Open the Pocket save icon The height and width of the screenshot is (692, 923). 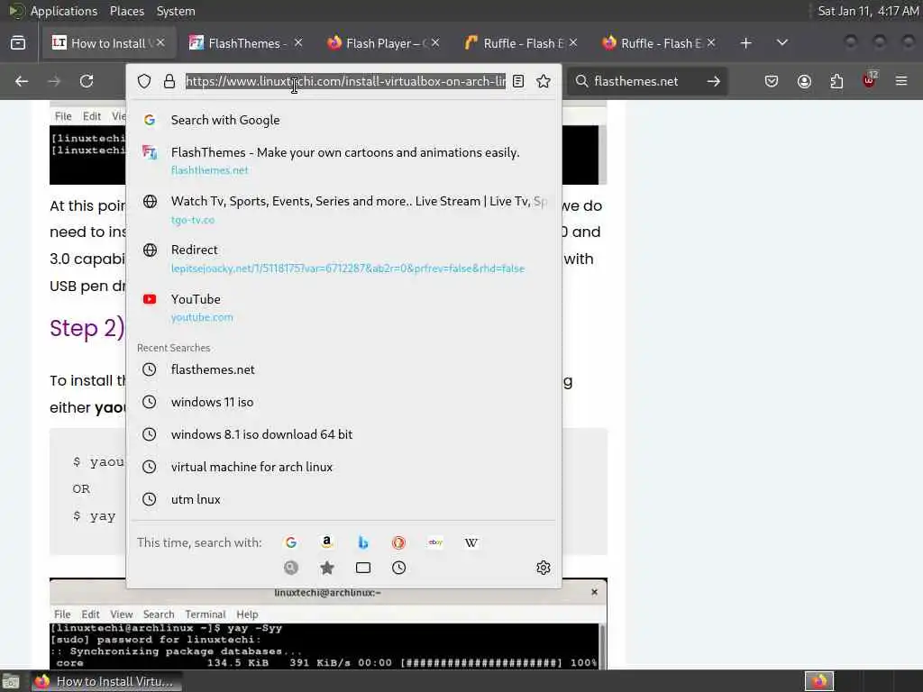(772, 81)
